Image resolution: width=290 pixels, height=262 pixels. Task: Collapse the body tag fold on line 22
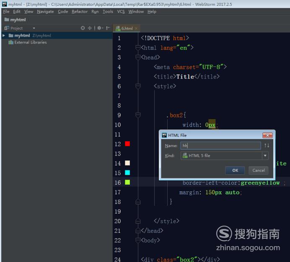(138, 240)
